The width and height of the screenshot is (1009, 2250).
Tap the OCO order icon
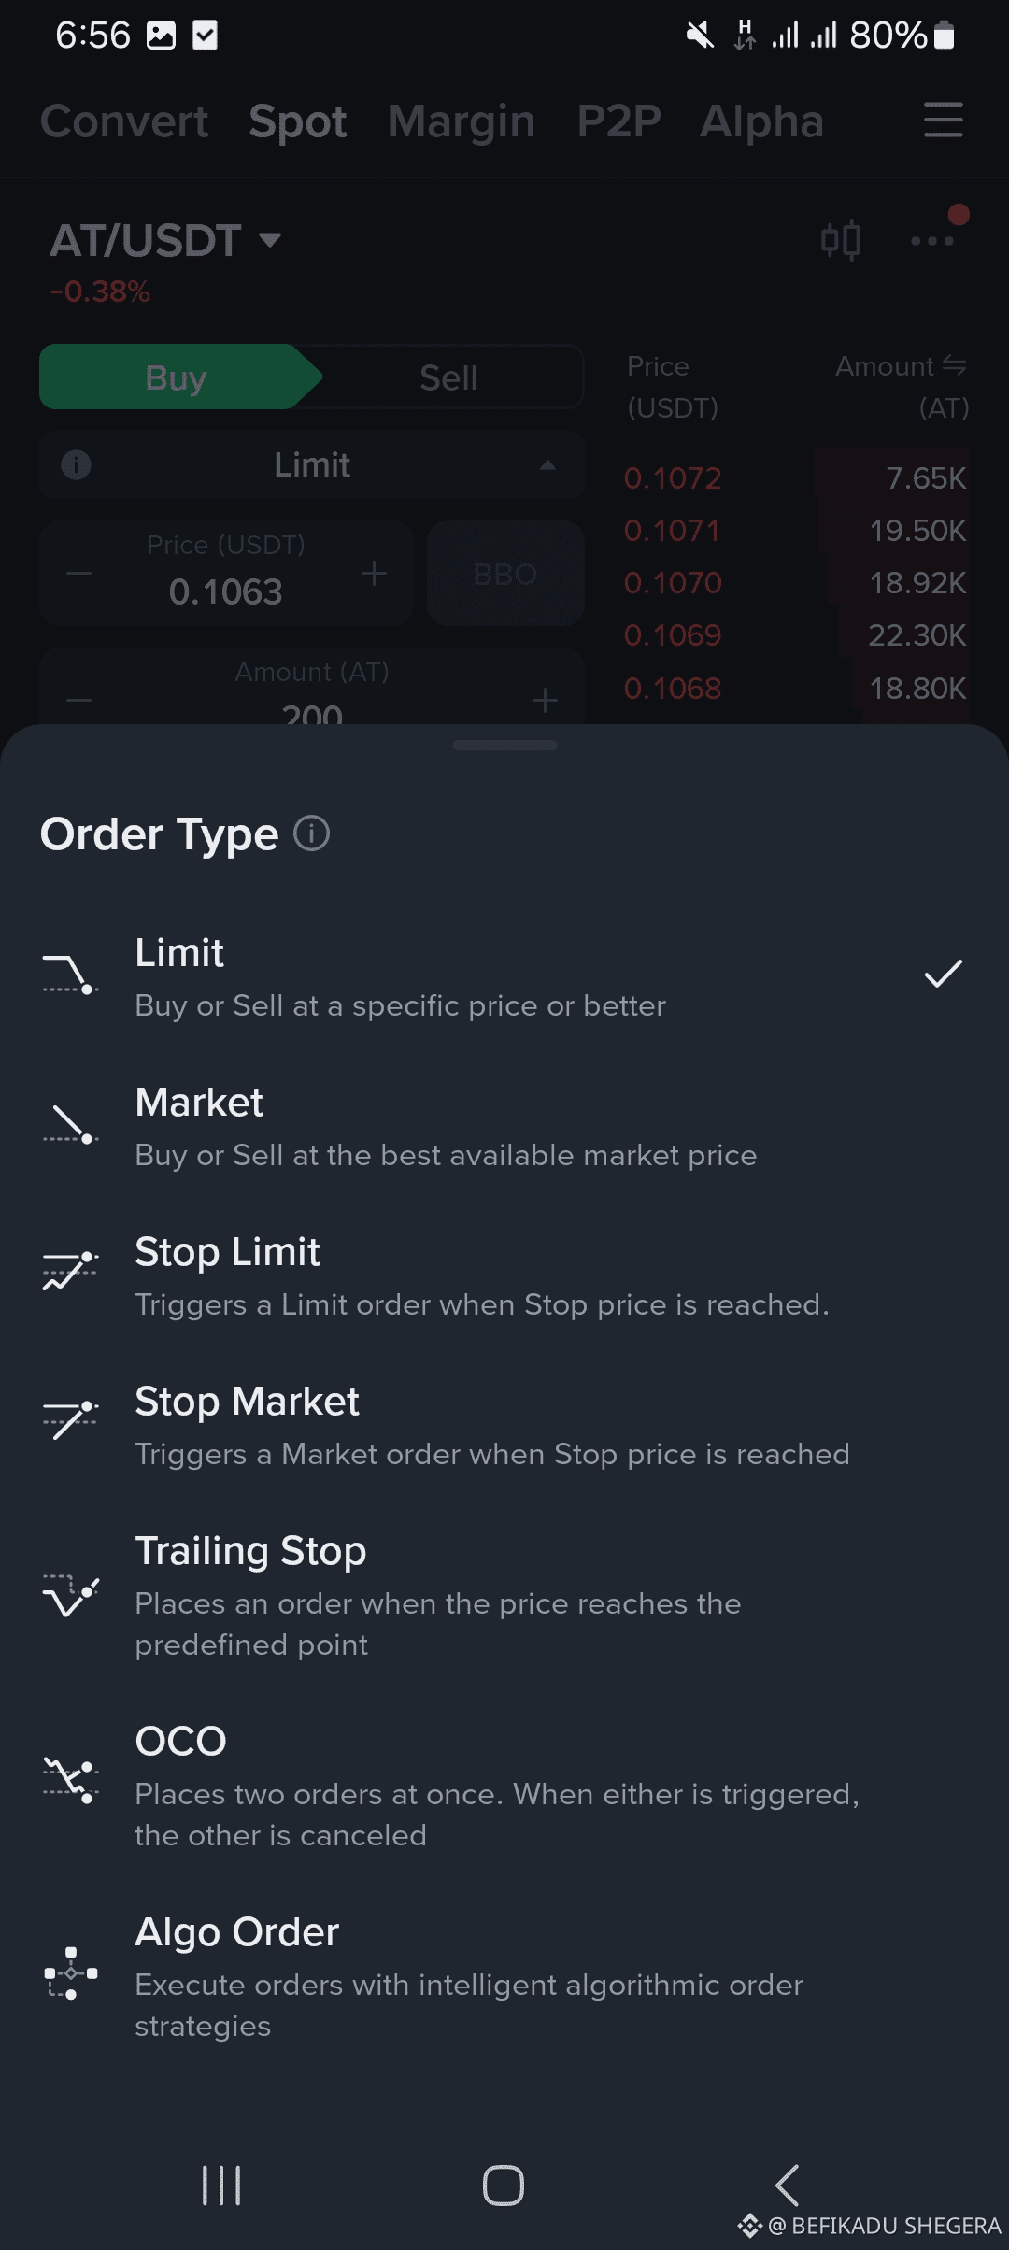click(x=70, y=1779)
